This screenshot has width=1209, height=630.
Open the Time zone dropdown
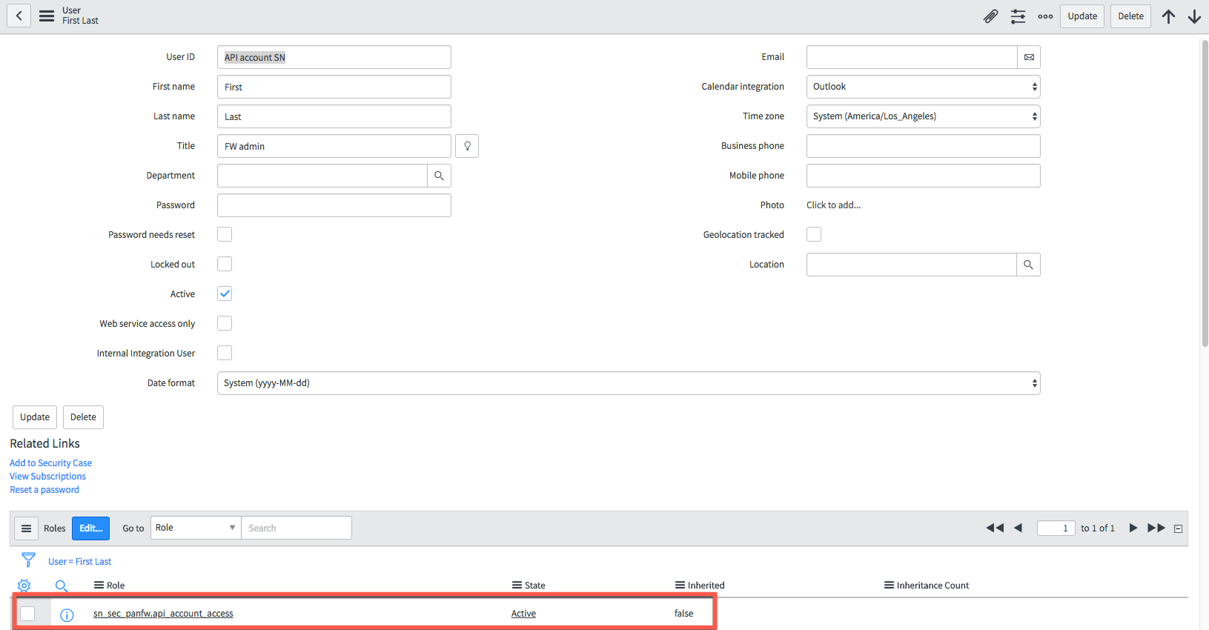pos(923,116)
